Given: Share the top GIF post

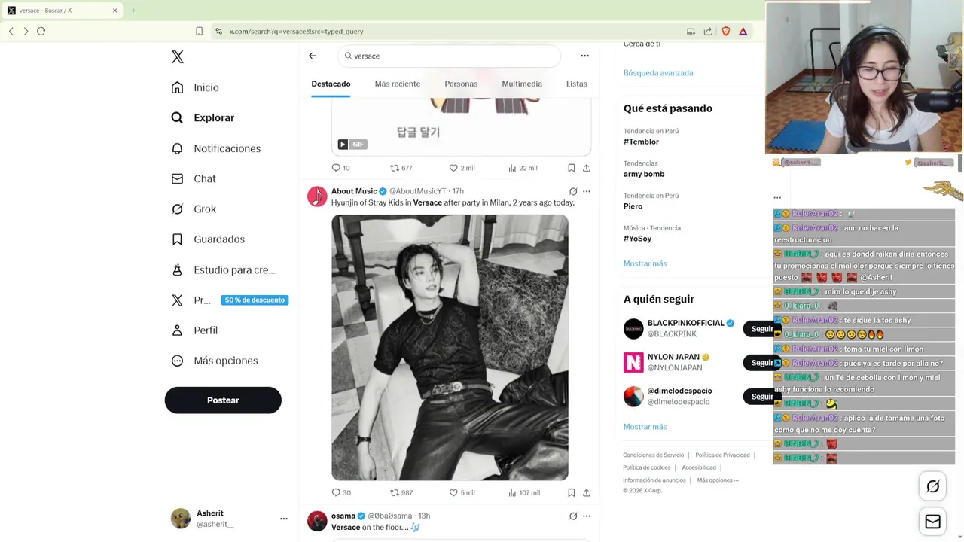Looking at the screenshot, I should click(587, 168).
